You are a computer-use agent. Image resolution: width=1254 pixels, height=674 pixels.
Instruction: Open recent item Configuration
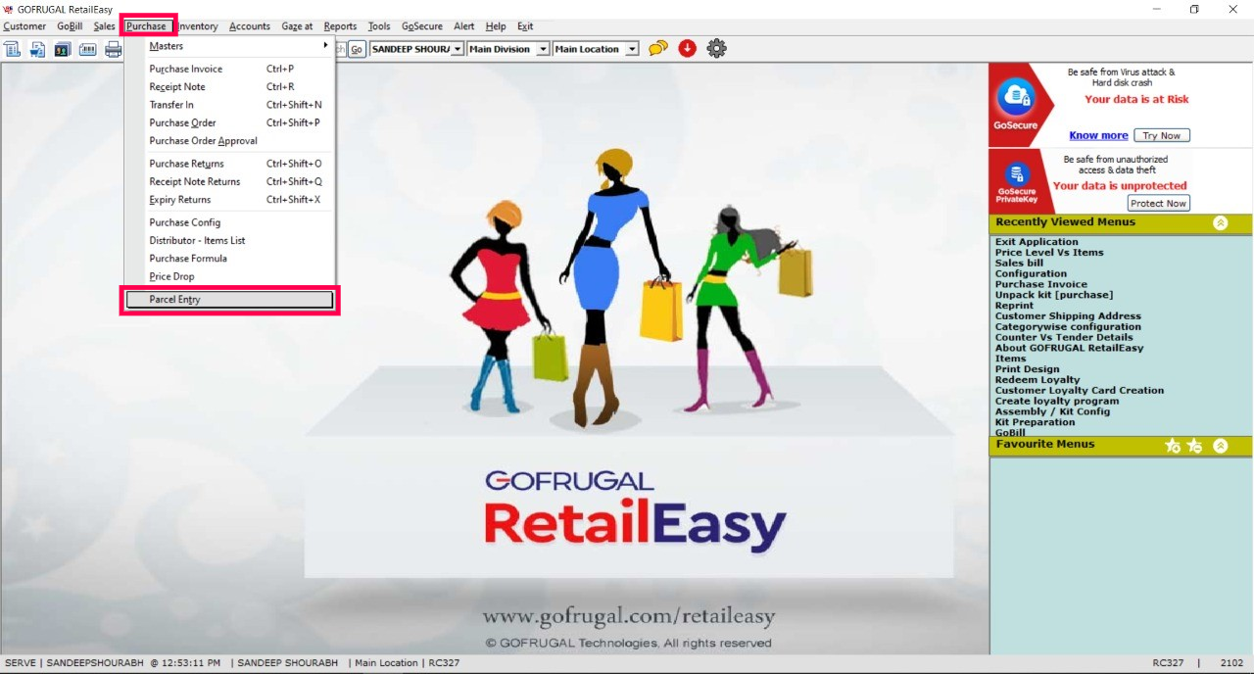click(x=1031, y=274)
